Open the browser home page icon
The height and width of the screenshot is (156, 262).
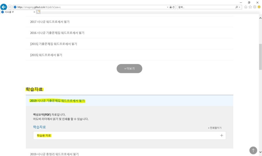[x=246, y=7]
